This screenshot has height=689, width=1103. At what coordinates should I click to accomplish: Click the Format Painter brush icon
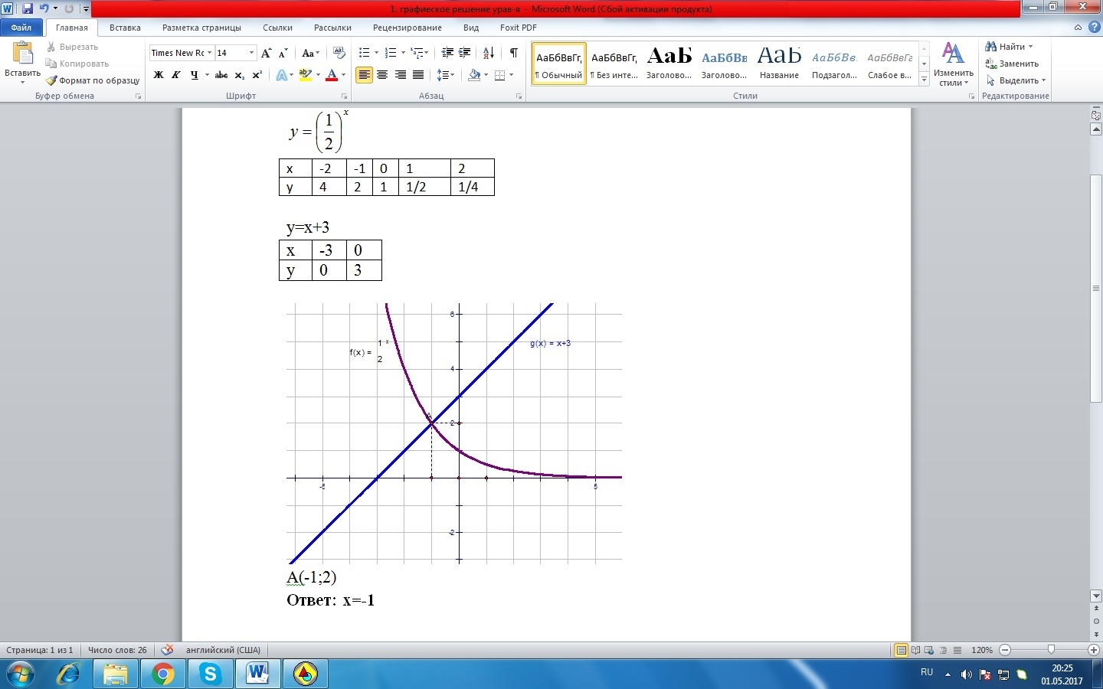(x=51, y=80)
